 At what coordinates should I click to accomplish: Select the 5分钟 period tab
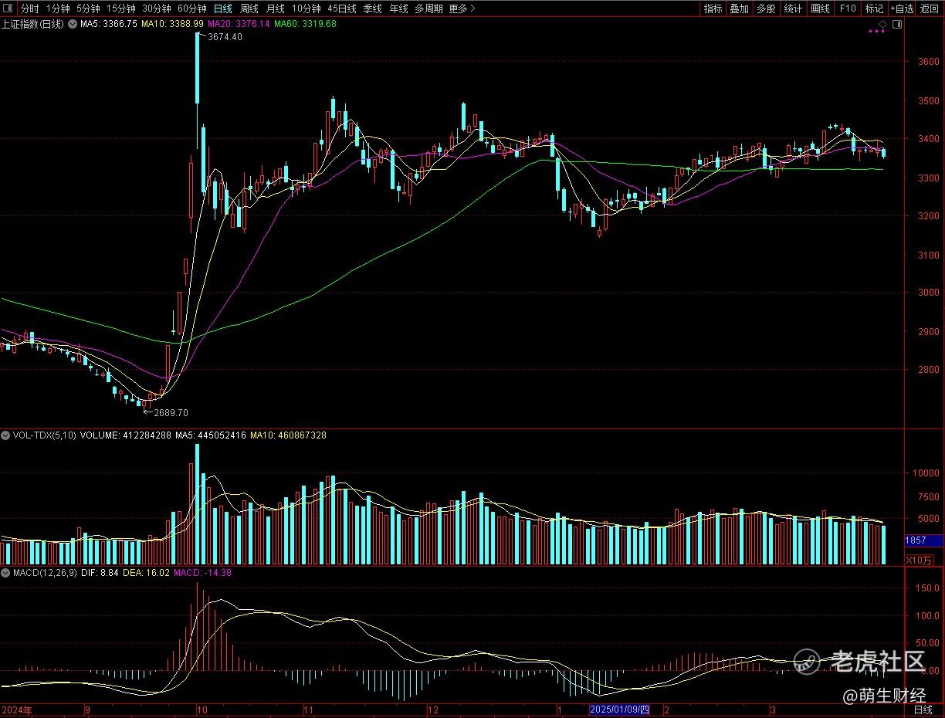pos(88,8)
